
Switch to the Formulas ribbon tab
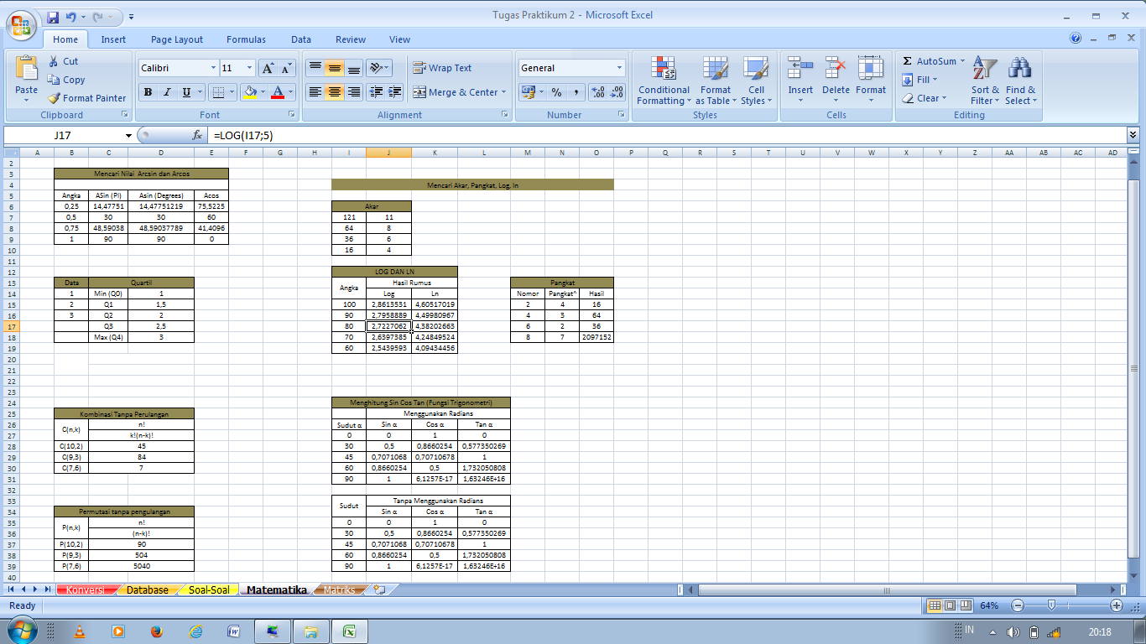click(246, 39)
